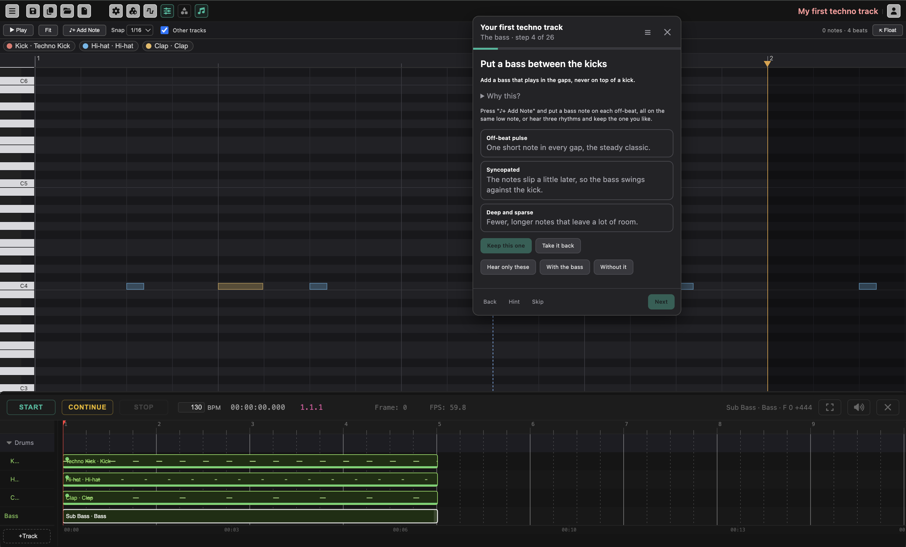The width and height of the screenshot is (906, 547).
Task: Click Hear only these button
Action: coord(508,267)
